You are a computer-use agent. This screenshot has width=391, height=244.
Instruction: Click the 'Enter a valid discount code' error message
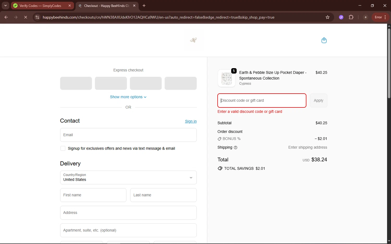(x=250, y=112)
